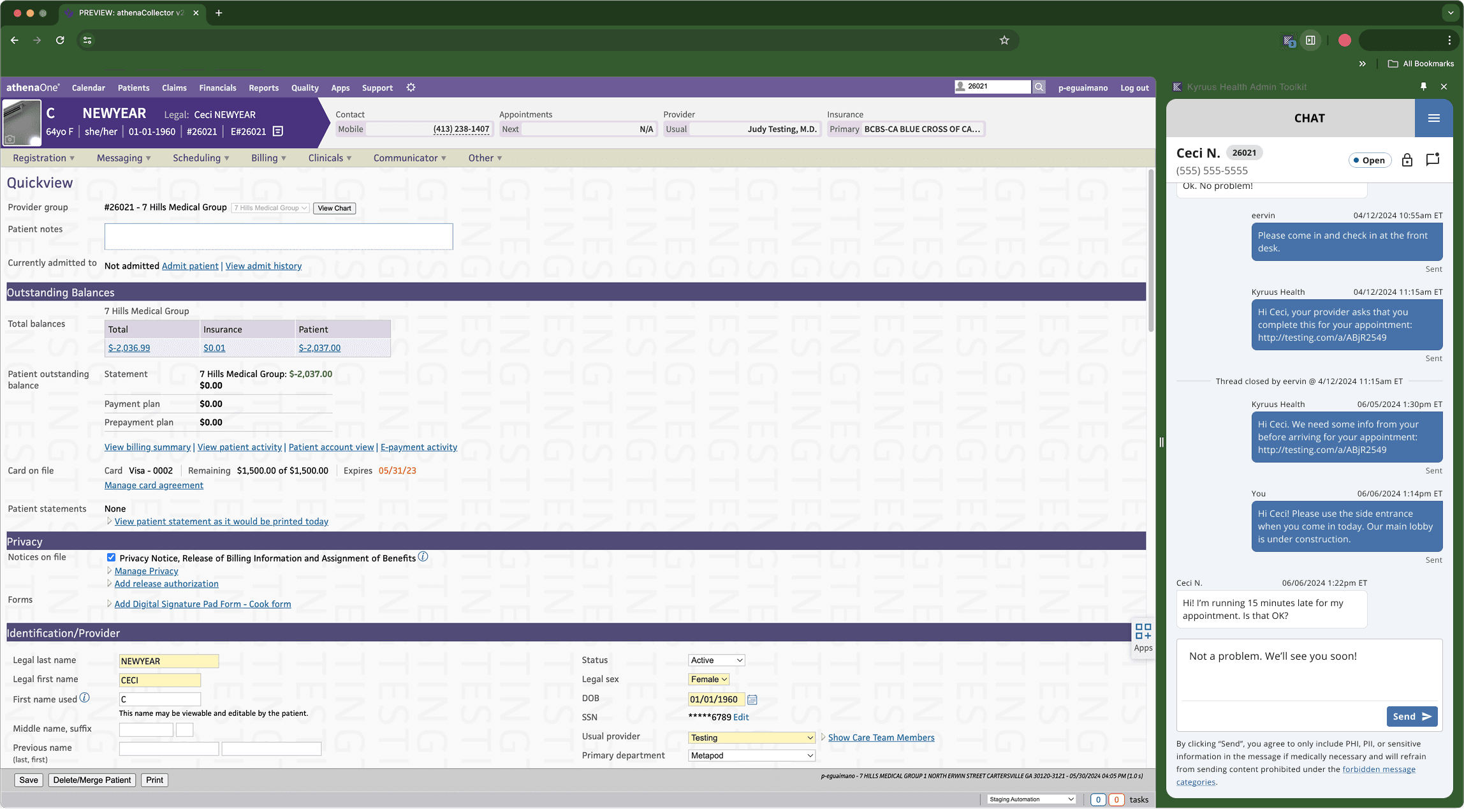This screenshot has width=1464, height=809.
Task: Open the Quality menu
Action: (305, 88)
